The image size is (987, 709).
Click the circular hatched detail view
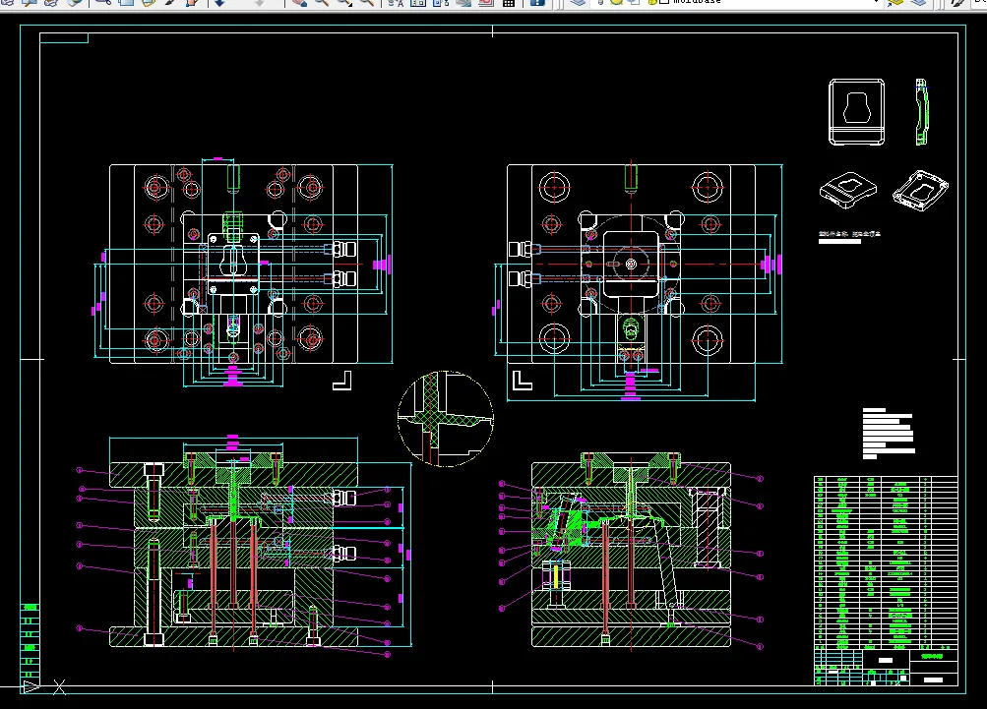[x=446, y=418]
